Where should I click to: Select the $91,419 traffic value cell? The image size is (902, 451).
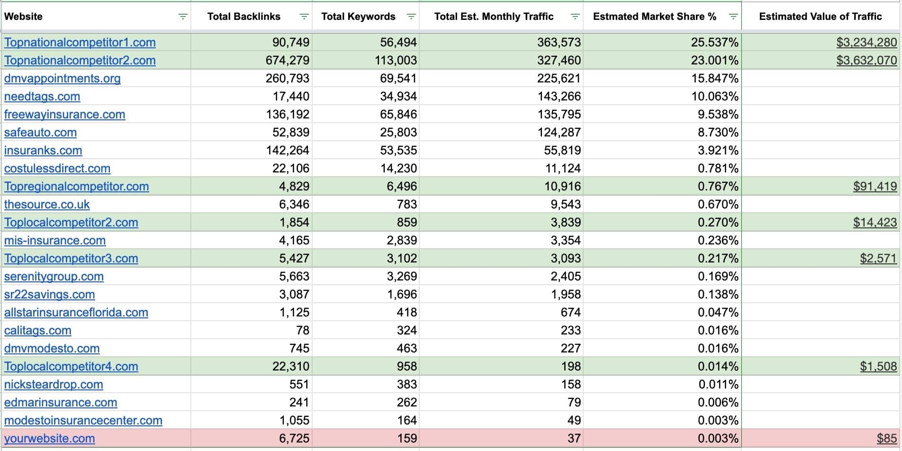[x=821, y=187]
